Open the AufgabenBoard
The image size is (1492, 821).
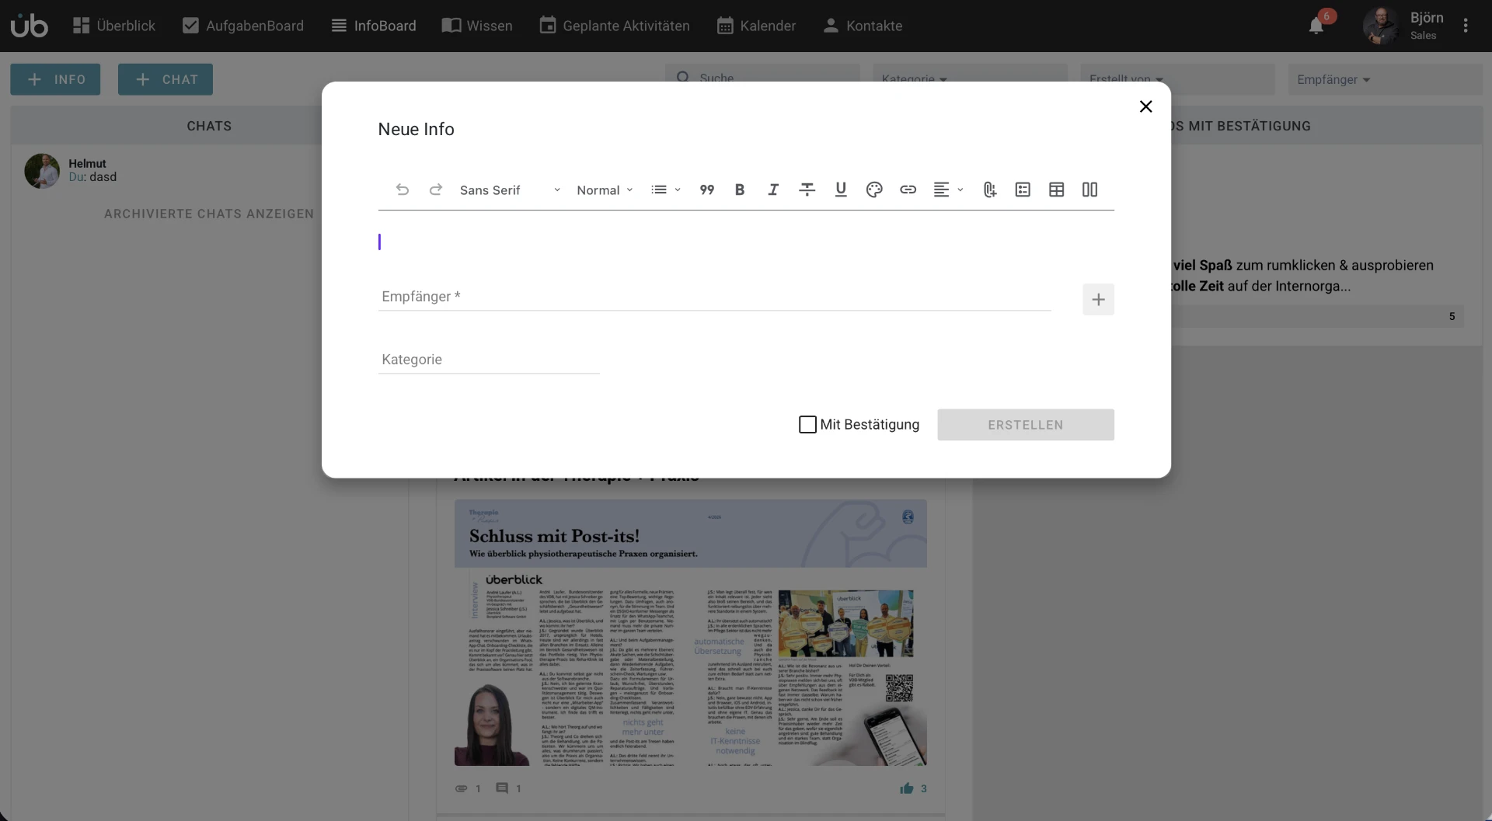(243, 26)
